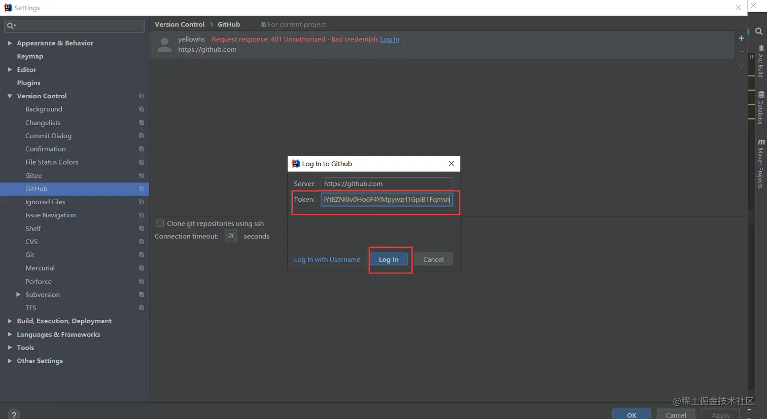Click Cancel button in Settings window
Image resolution: width=767 pixels, height=419 pixels.
click(676, 414)
